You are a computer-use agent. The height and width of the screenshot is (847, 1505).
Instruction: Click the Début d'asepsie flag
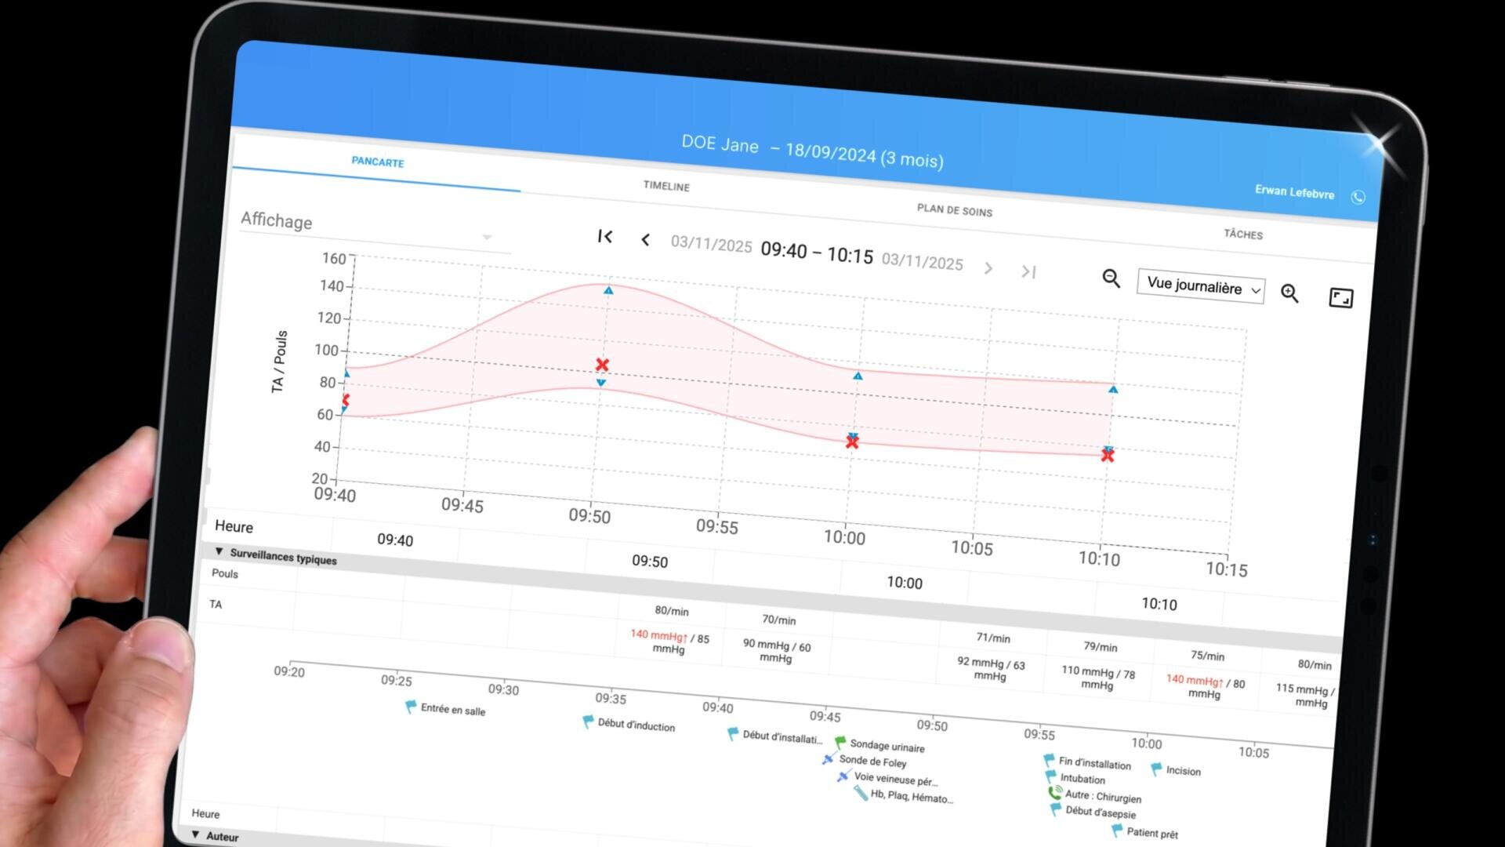pos(1056,809)
